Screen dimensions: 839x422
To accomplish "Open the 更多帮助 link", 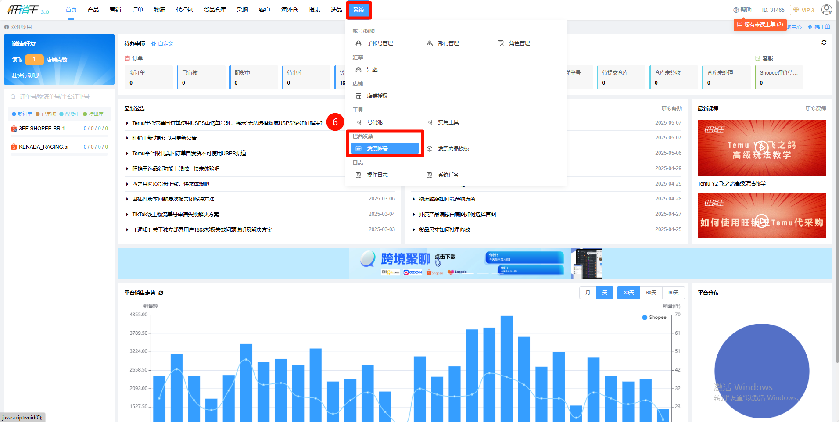I will [x=671, y=109].
